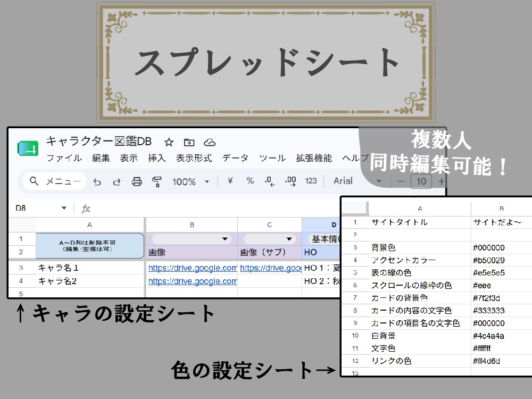Select カードの内容の文字色 value #333333
The height and width of the screenshot is (399, 532).
click(502, 311)
